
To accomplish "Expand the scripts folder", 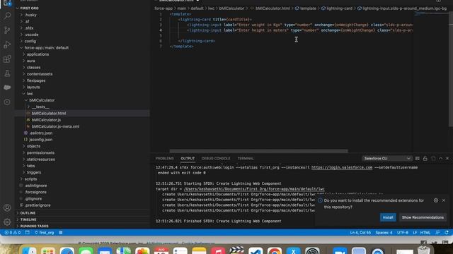I will pyautogui.click(x=30, y=179).
